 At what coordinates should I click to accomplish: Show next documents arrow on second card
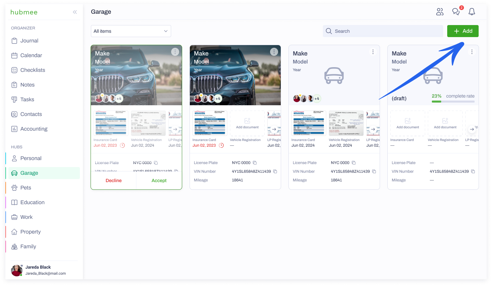pyautogui.click(x=274, y=129)
